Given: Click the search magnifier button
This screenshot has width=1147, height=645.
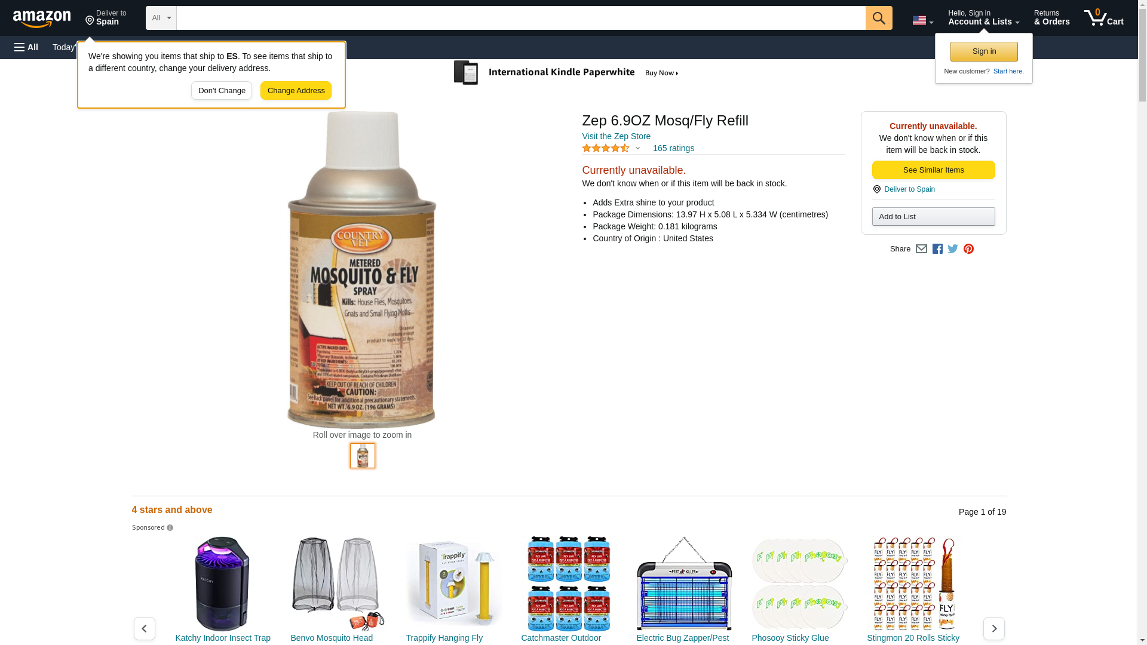Looking at the screenshot, I should click(878, 18).
